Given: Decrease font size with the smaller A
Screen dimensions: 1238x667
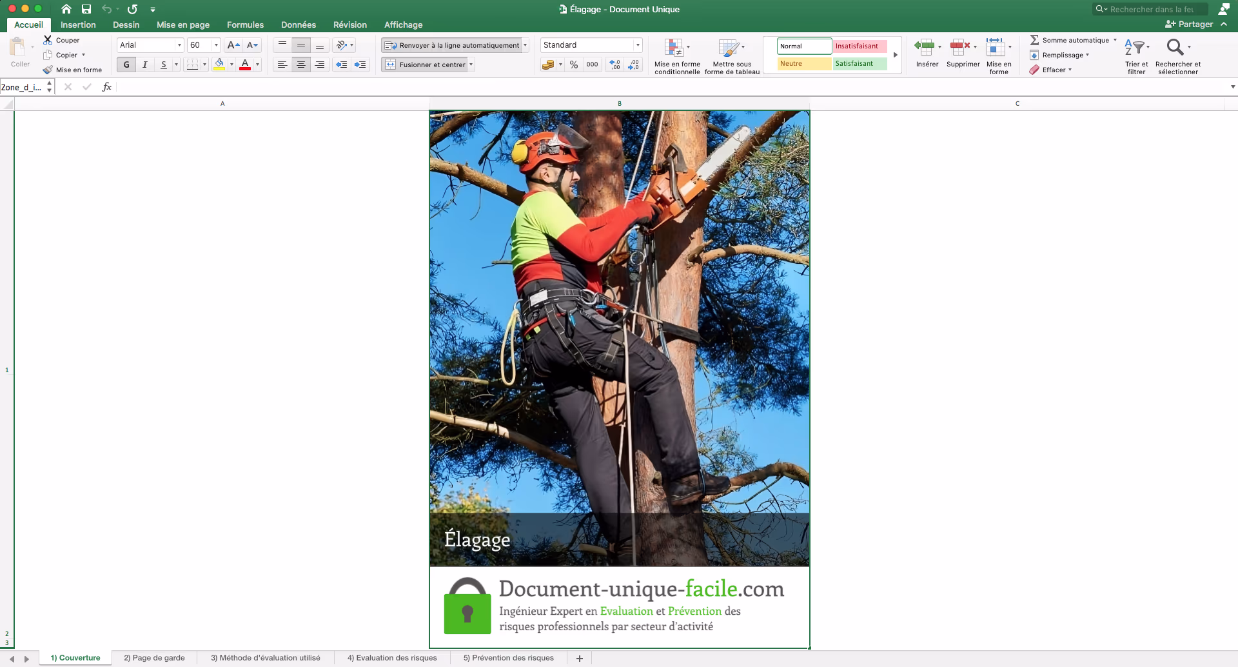Looking at the screenshot, I should (252, 45).
